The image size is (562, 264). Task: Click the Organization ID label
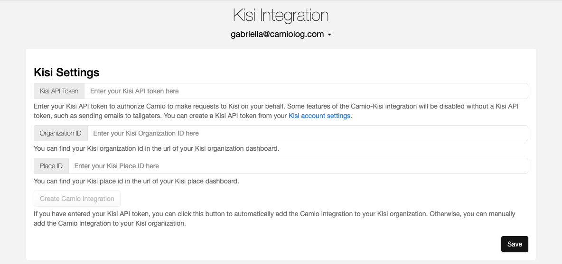61,133
